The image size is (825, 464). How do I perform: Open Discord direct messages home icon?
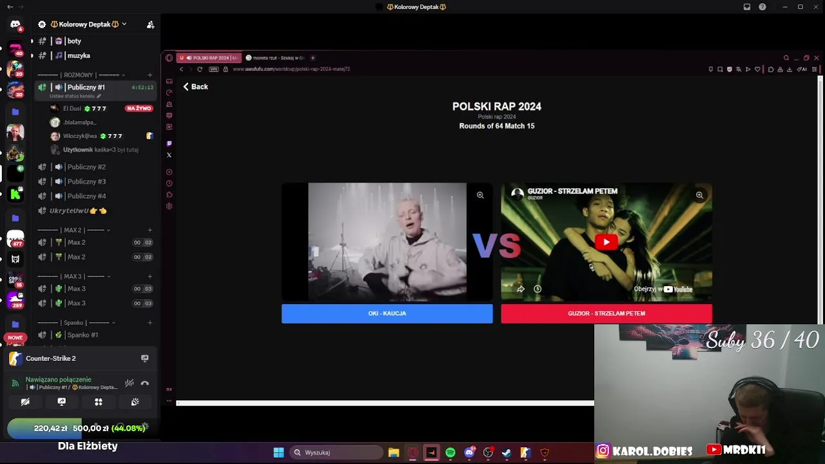pos(15,24)
